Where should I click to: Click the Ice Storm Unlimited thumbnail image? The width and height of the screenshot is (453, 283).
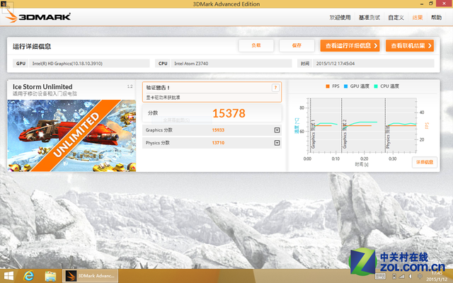tap(71, 136)
